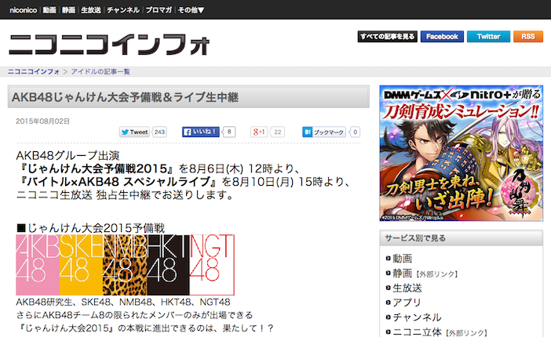
Task: Subscribe via the orange RSS button
Action: tap(528, 37)
